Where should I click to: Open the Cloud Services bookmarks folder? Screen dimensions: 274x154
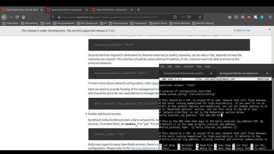pos(180,23)
